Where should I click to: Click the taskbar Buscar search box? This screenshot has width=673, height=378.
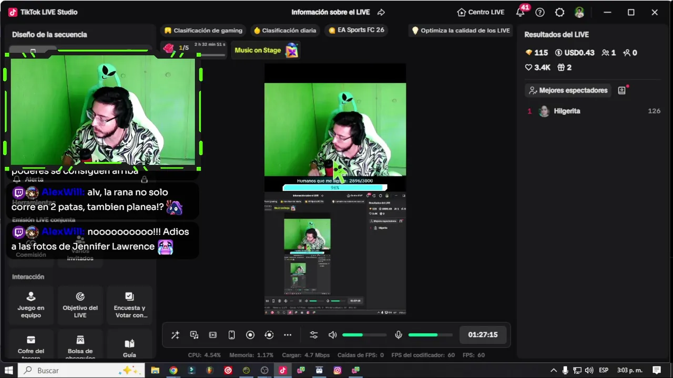[x=81, y=370]
